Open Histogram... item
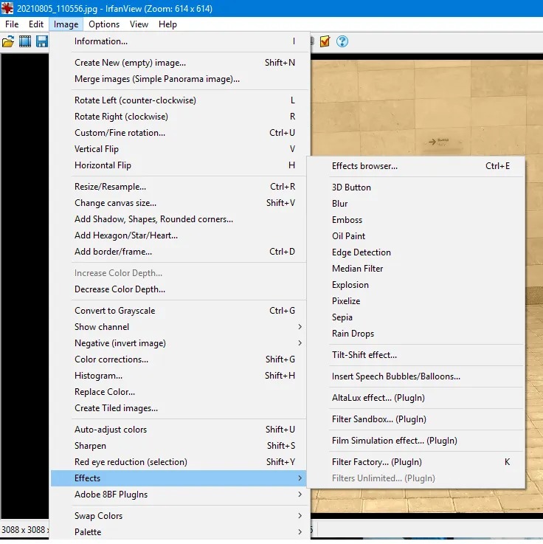 point(179,376)
